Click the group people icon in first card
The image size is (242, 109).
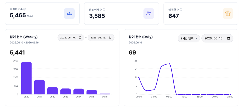coord(69,14)
